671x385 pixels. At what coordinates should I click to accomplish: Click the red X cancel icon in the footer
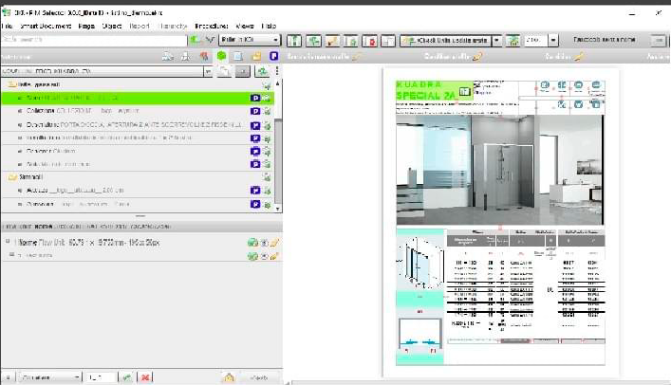pyautogui.click(x=145, y=377)
